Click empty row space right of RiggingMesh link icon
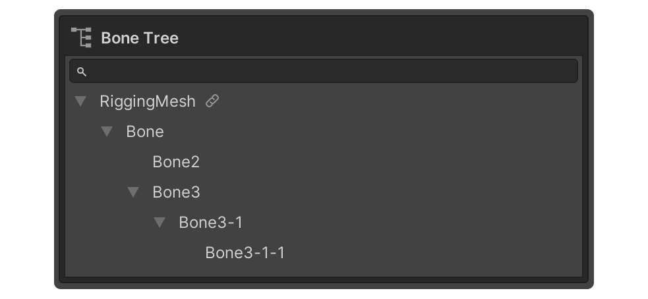Image resolution: width=648 pixels, height=299 pixels. point(396,101)
